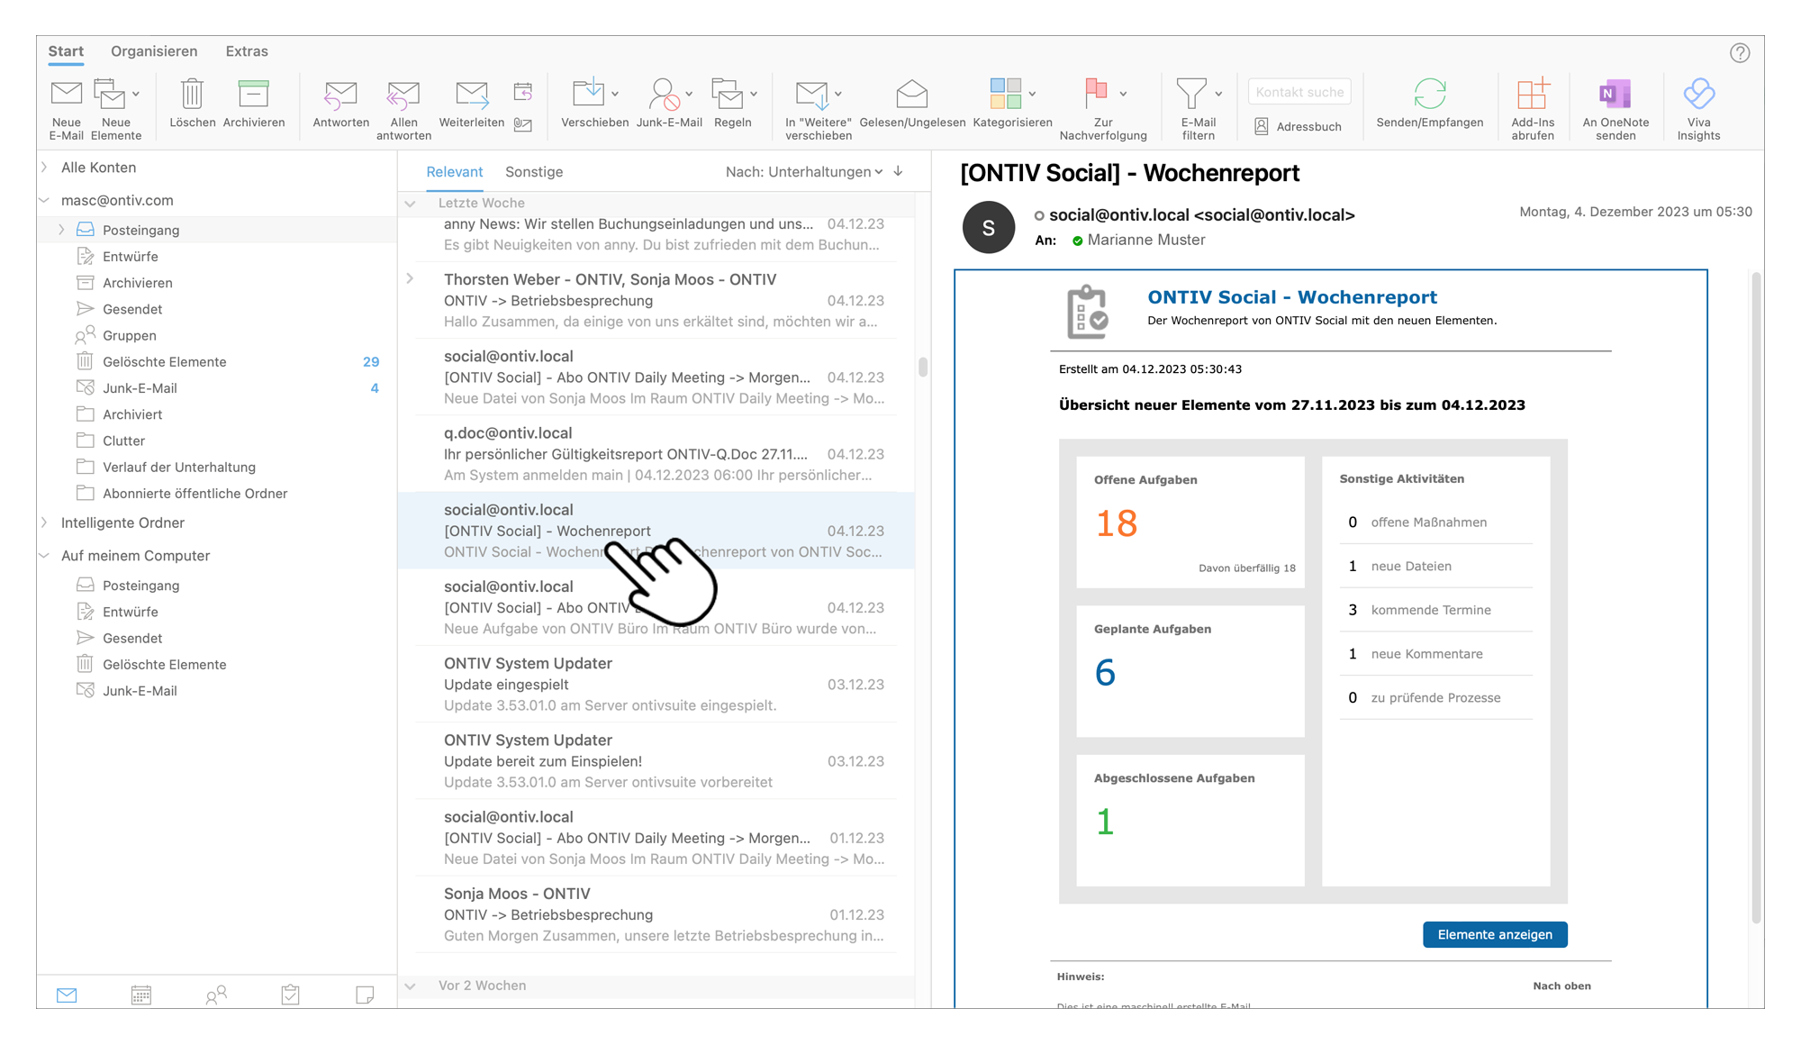Click the reading pane scrollbar

pos(1756,597)
